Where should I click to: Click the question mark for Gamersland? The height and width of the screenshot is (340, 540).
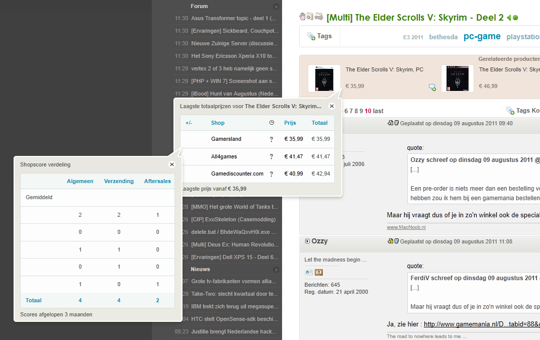[272, 139]
